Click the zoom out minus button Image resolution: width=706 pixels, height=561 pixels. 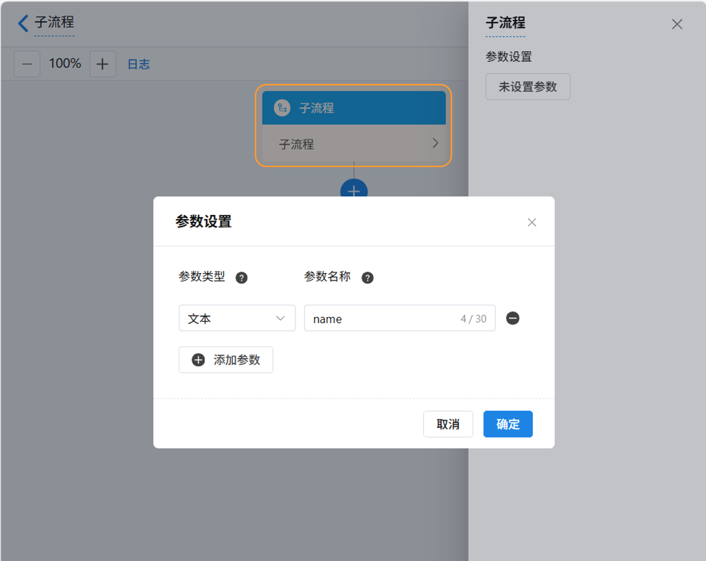pyautogui.click(x=27, y=64)
